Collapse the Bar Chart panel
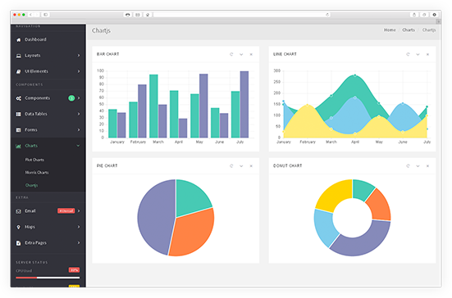Viewport: 452px width, 298px height. click(241, 54)
